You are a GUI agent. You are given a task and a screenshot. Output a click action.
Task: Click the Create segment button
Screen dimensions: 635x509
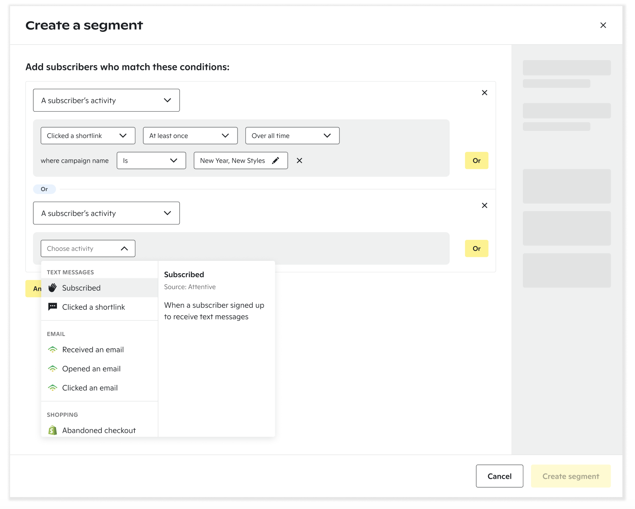[x=570, y=476]
